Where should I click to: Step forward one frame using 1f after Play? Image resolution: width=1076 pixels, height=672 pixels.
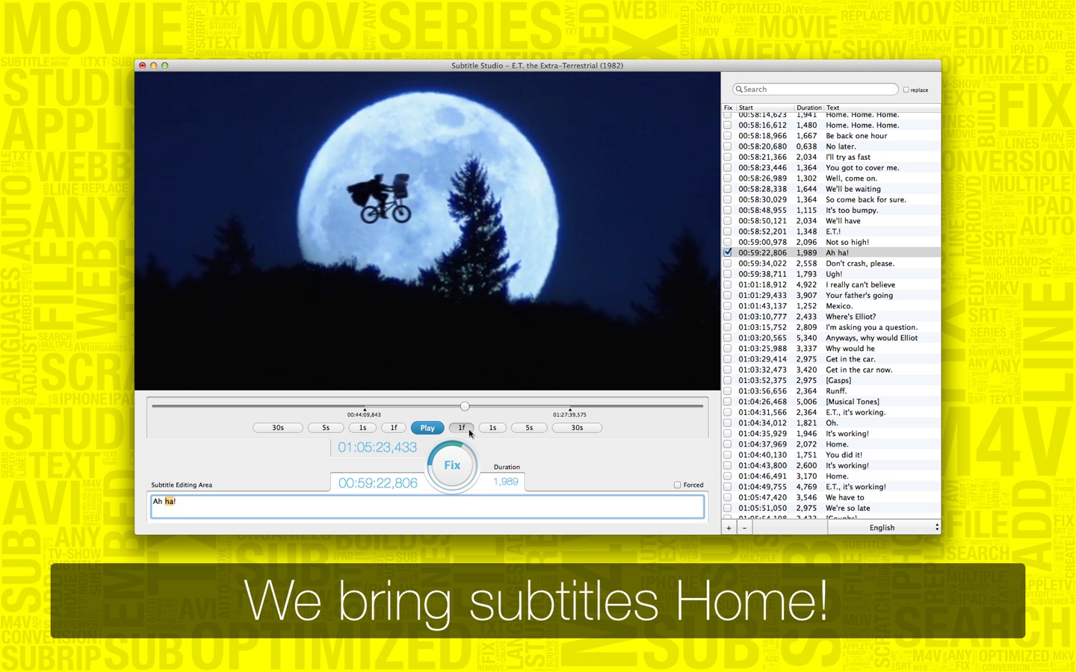tap(461, 428)
